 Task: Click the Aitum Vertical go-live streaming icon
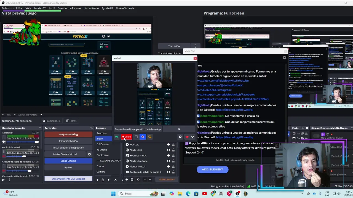pyautogui.click(x=117, y=137)
